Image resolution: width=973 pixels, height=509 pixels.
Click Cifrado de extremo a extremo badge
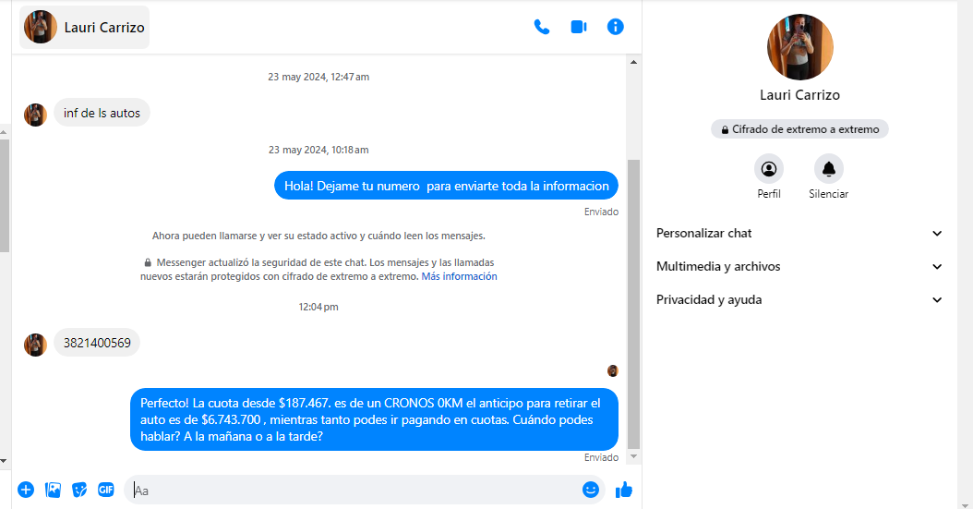tap(799, 129)
